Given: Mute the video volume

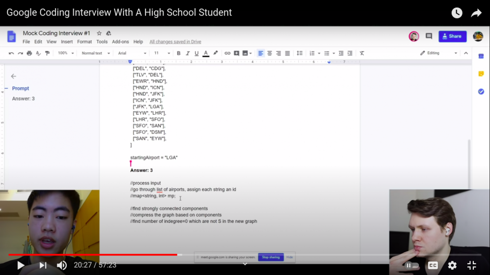Looking at the screenshot, I should [x=62, y=265].
